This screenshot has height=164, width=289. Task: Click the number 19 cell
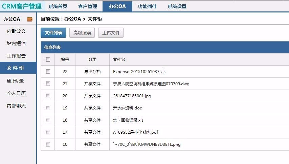(65, 108)
